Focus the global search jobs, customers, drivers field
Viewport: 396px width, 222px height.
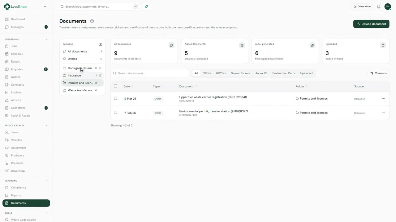tap(99, 6)
